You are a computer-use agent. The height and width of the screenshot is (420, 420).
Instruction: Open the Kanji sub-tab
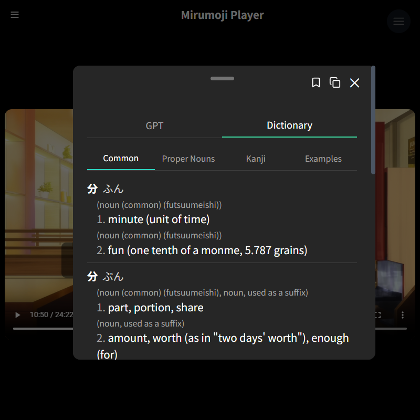[256, 159]
